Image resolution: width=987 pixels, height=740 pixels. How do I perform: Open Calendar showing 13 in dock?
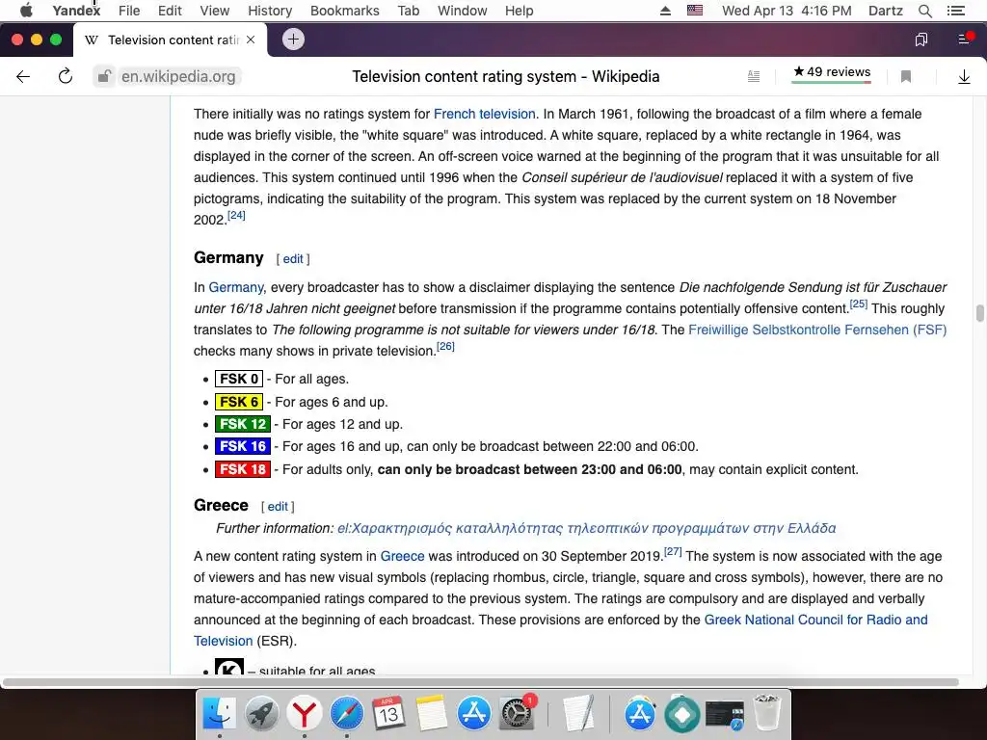tap(388, 714)
